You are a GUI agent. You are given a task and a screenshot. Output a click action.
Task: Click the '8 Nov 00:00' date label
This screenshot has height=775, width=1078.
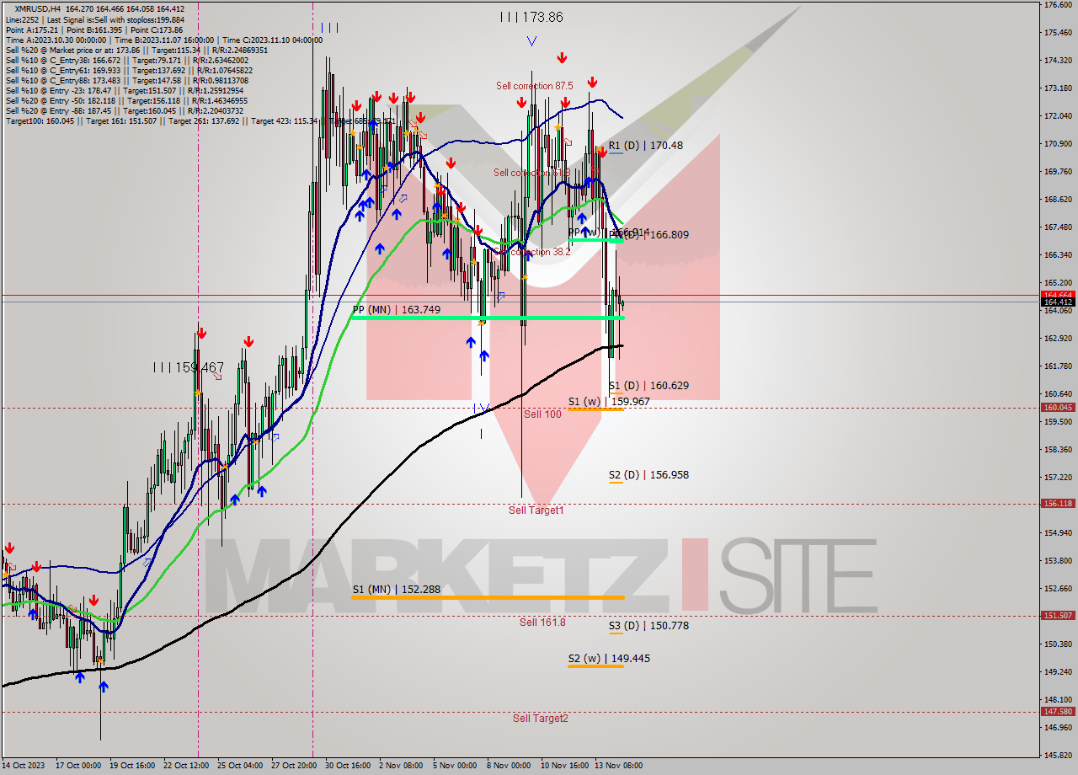pos(510,766)
